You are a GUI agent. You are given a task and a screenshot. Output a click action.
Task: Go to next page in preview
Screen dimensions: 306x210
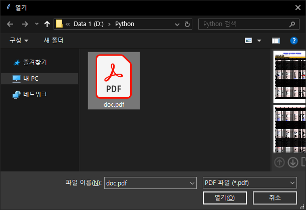(x=293, y=162)
